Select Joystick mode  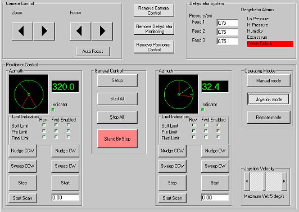click(x=269, y=99)
